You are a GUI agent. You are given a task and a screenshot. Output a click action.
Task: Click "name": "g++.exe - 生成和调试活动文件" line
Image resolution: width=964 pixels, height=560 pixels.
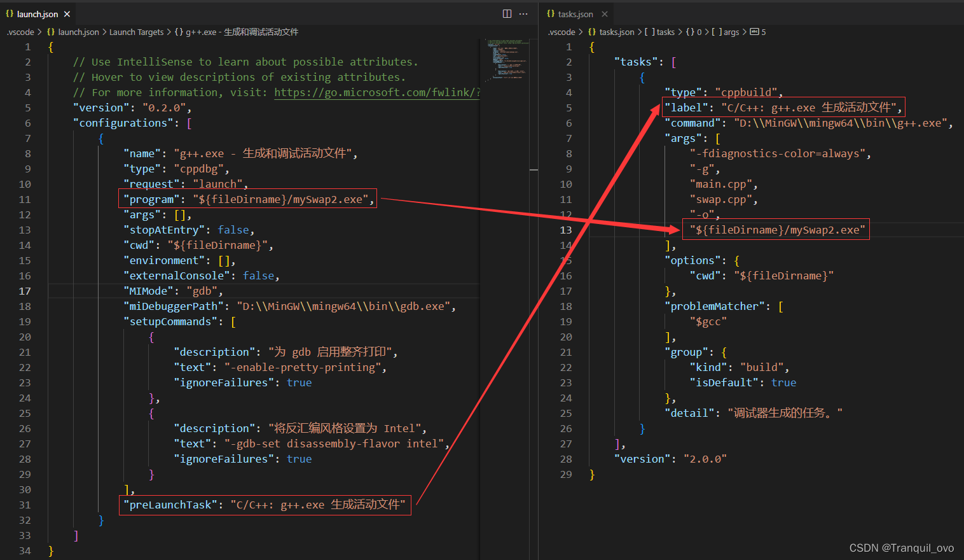(x=240, y=153)
